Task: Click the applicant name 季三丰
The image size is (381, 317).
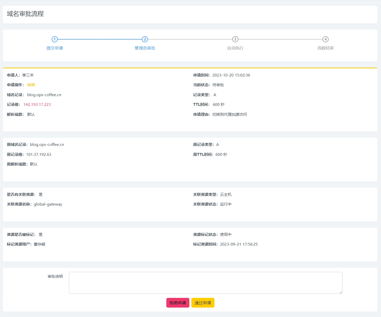Action: click(x=28, y=75)
